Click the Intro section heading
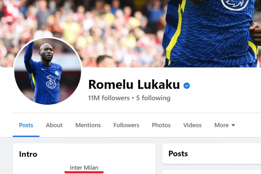Image resolution: width=261 pixels, height=174 pixels. tap(28, 154)
